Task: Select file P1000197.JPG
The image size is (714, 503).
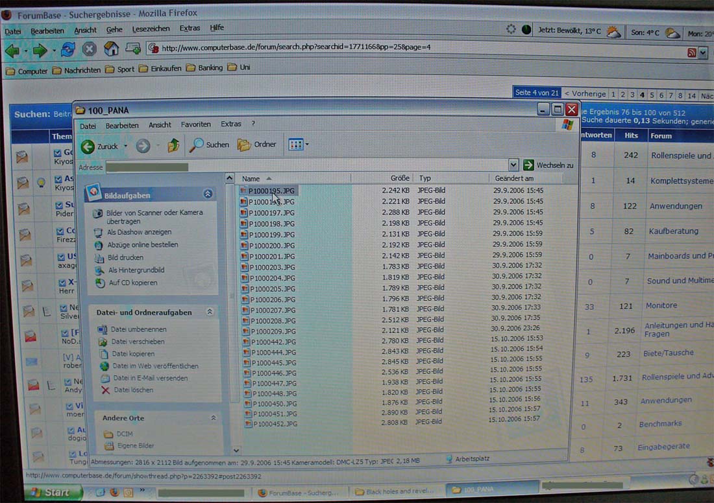Action: [267, 213]
